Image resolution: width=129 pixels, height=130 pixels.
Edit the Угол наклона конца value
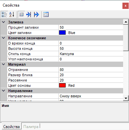pyautogui.click(x=91, y=59)
